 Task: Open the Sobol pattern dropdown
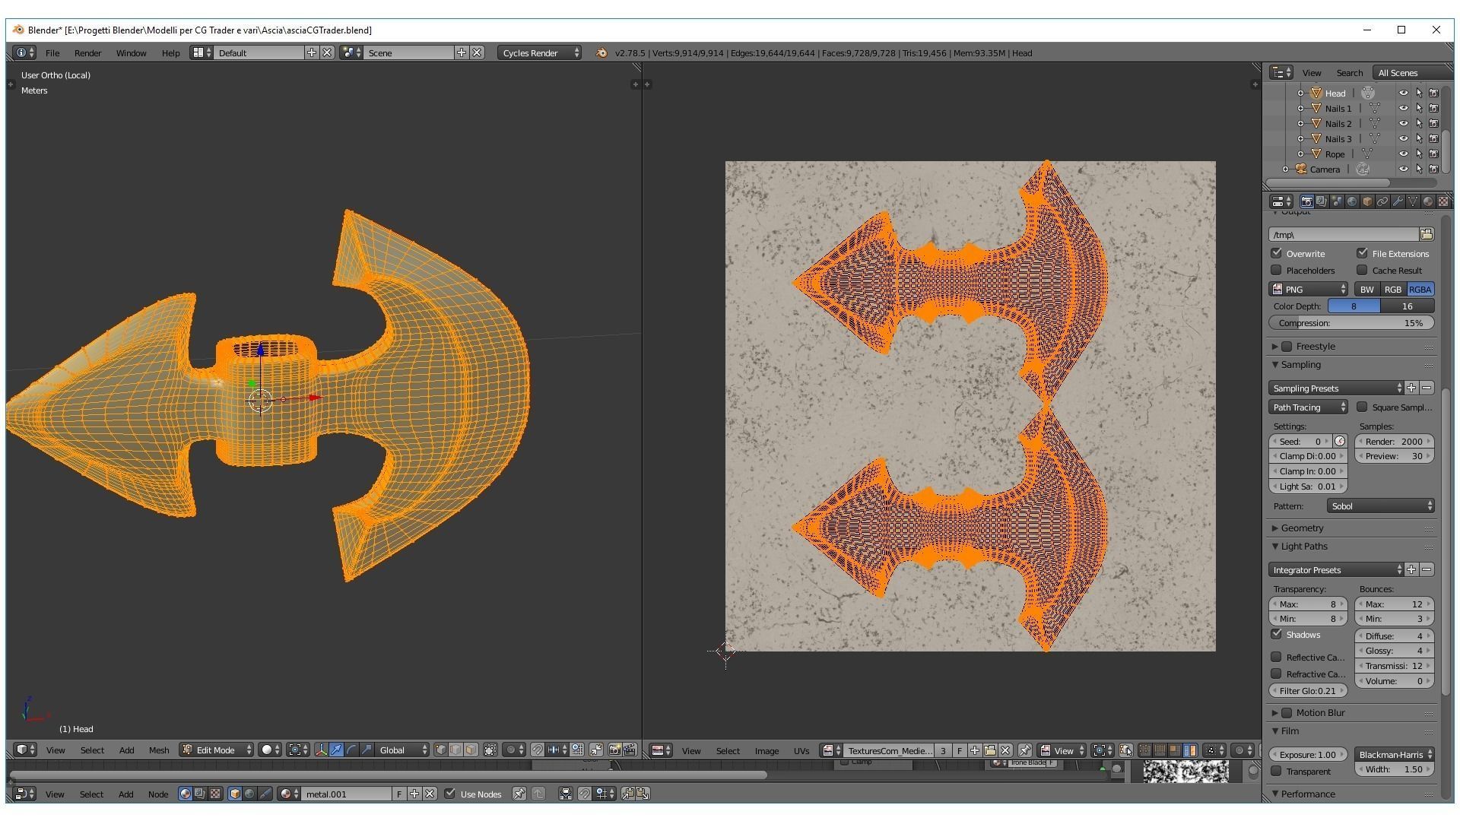click(x=1380, y=506)
